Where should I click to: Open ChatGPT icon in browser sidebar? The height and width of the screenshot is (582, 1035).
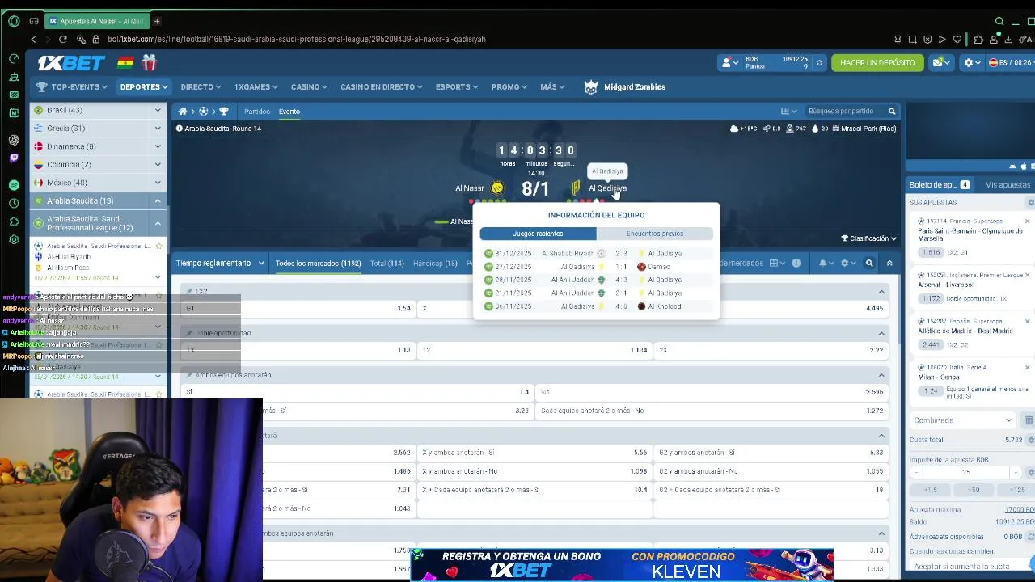pyautogui.click(x=14, y=140)
